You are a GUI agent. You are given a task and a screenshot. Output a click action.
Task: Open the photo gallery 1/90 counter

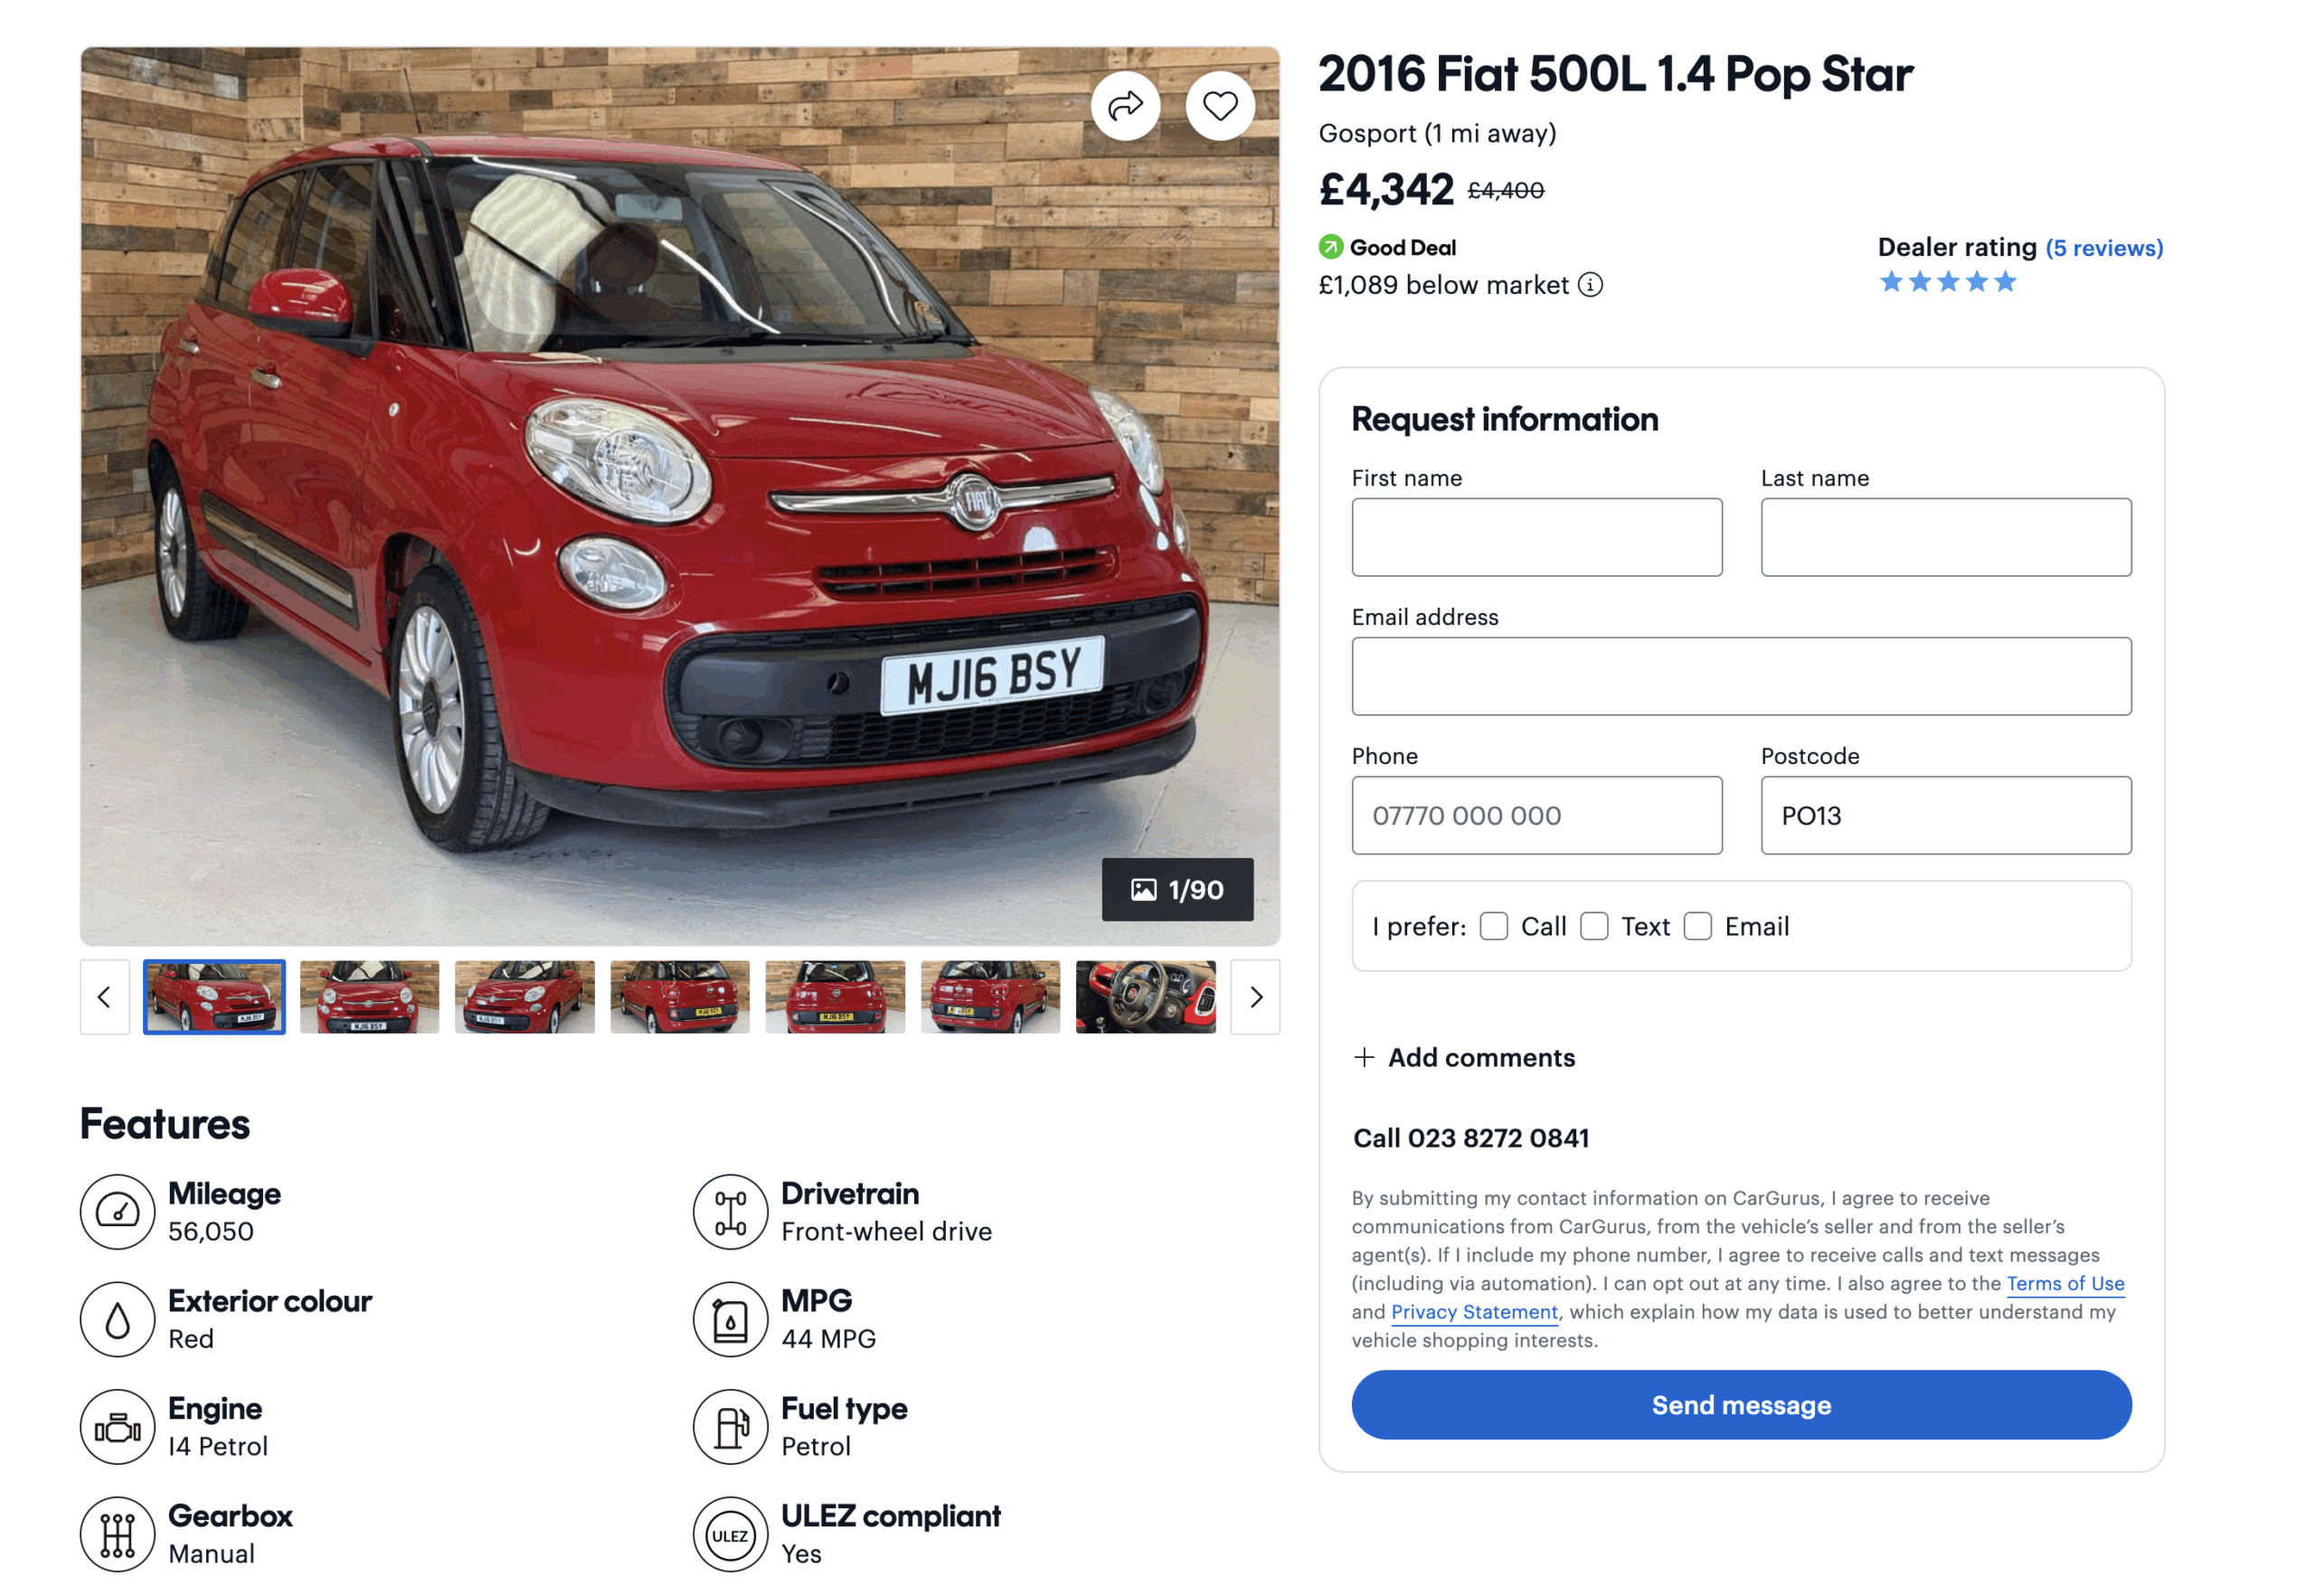[1177, 889]
